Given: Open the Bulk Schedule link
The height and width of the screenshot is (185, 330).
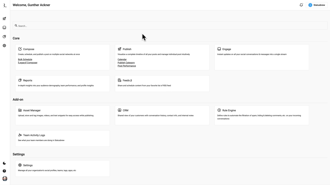Looking at the screenshot, I should click(25, 59).
